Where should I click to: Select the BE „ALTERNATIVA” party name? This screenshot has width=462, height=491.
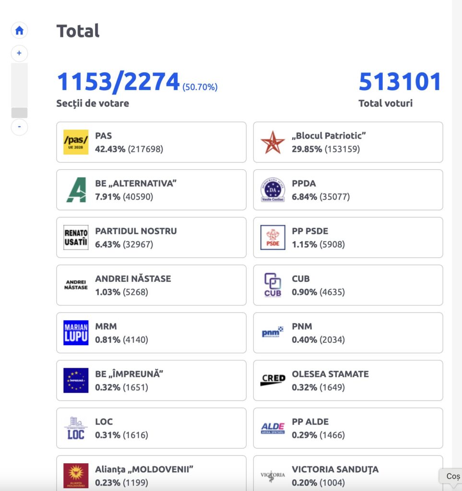pyautogui.click(x=136, y=183)
